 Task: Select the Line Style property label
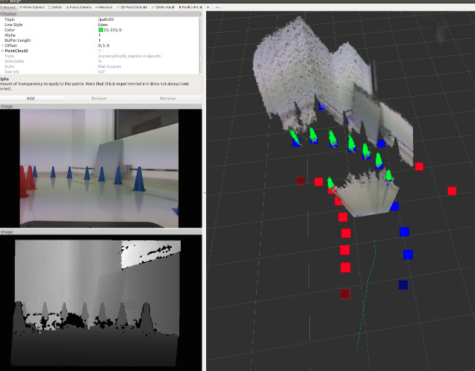[x=13, y=25]
